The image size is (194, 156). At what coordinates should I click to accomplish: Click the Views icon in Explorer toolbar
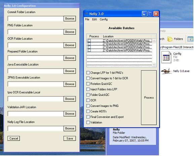[x=190, y=39]
